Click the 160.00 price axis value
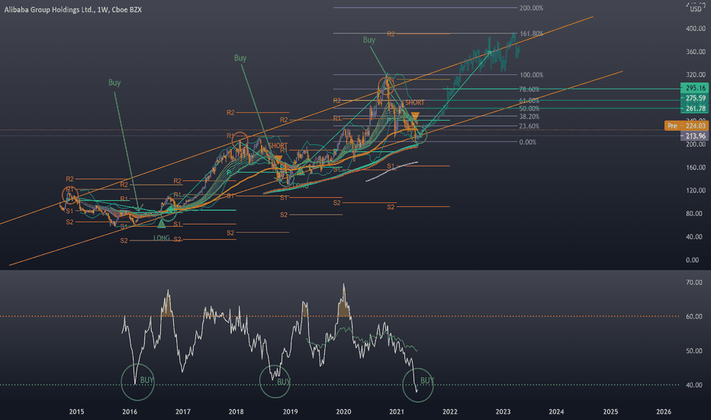 tap(696, 167)
